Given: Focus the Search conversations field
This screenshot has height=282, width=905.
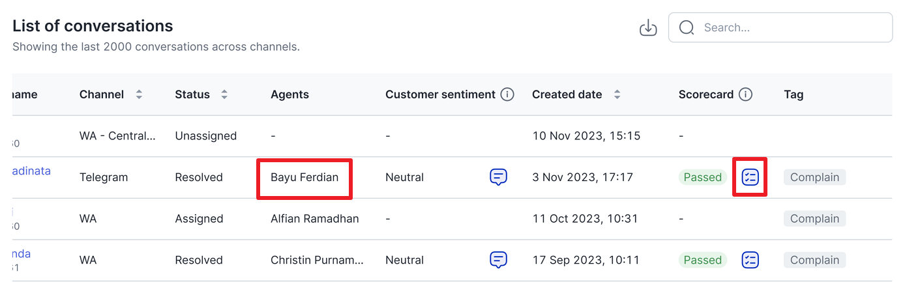Looking at the screenshot, I should tap(780, 27).
